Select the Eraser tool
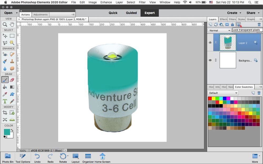Viewport: 263px width, 164px height. pos(12,80)
